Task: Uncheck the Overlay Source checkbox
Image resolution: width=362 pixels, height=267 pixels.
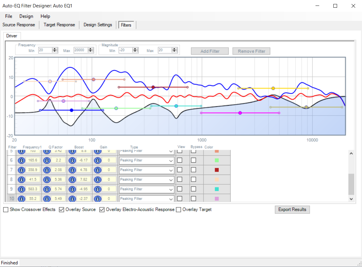Action: (62, 210)
